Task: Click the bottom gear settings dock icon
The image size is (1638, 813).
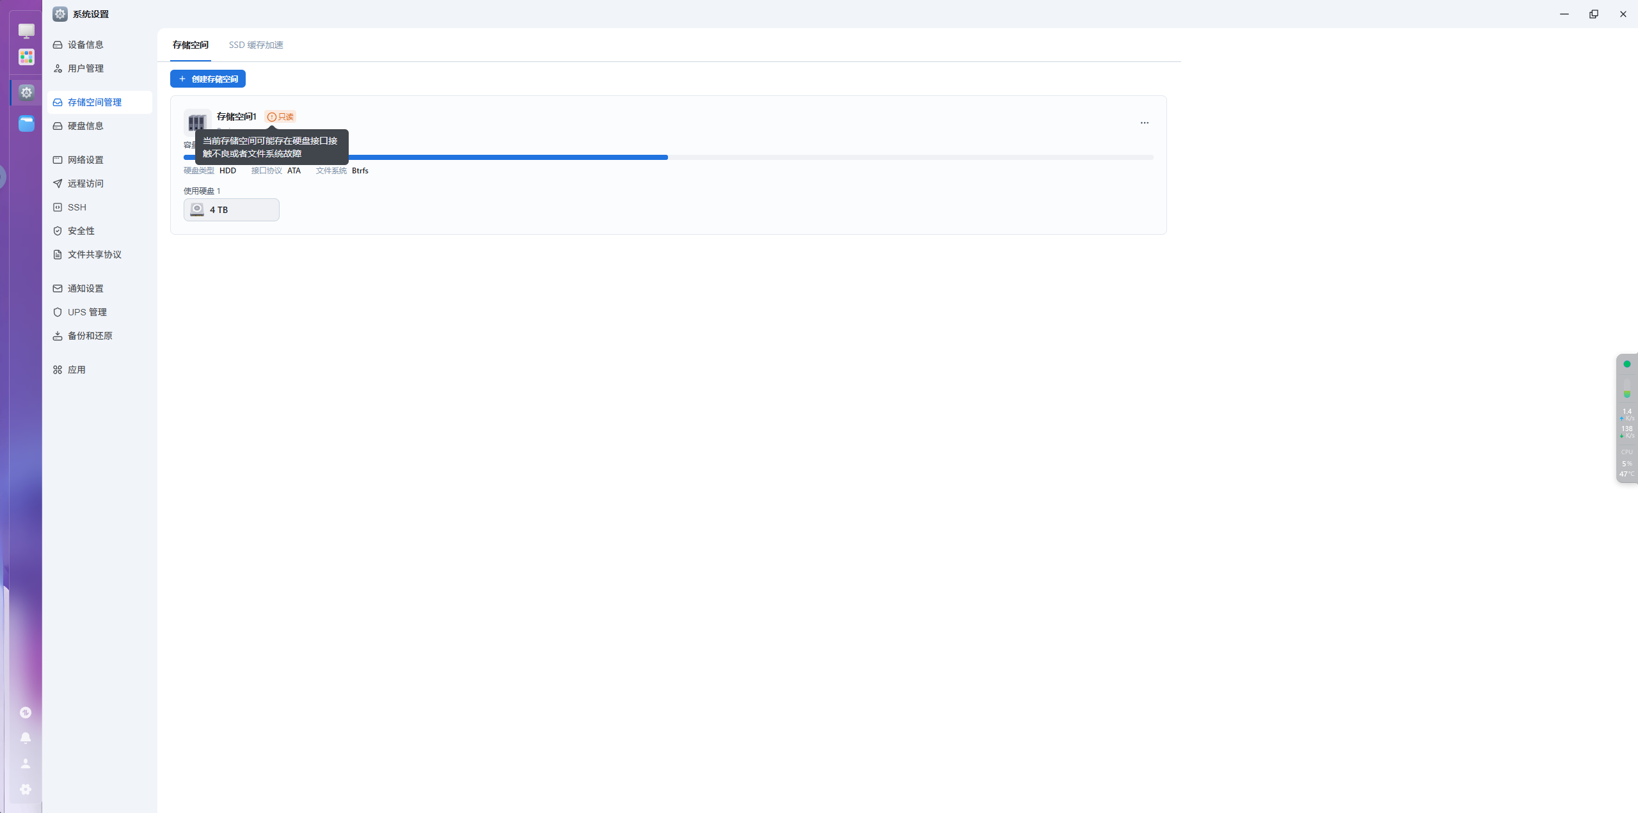Action: tap(26, 789)
